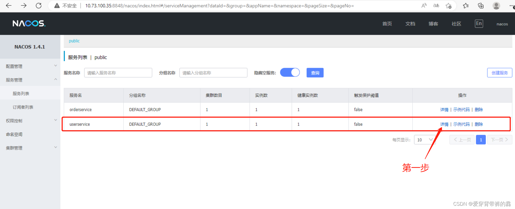Open the read aloud icon in address bar
The image size is (515, 209).
[x=424, y=6]
